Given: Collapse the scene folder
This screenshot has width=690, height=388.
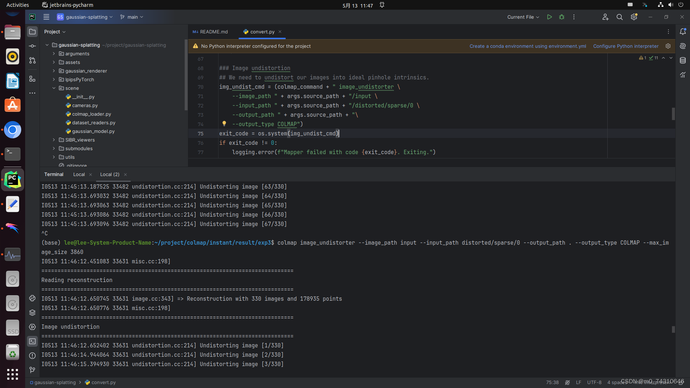Looking at the screenshot, I should (54, 88).
